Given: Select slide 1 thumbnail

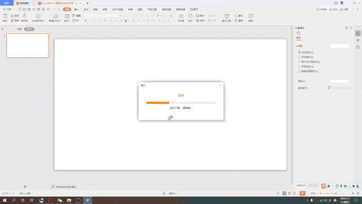Looking at the screenshot, I should pyautogui.click(x=28, y=45).
